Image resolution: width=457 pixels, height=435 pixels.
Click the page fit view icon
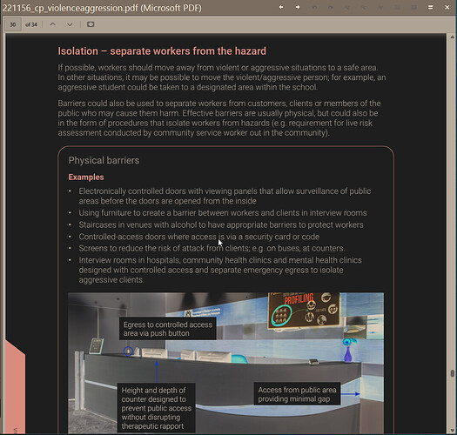point(91,24)
